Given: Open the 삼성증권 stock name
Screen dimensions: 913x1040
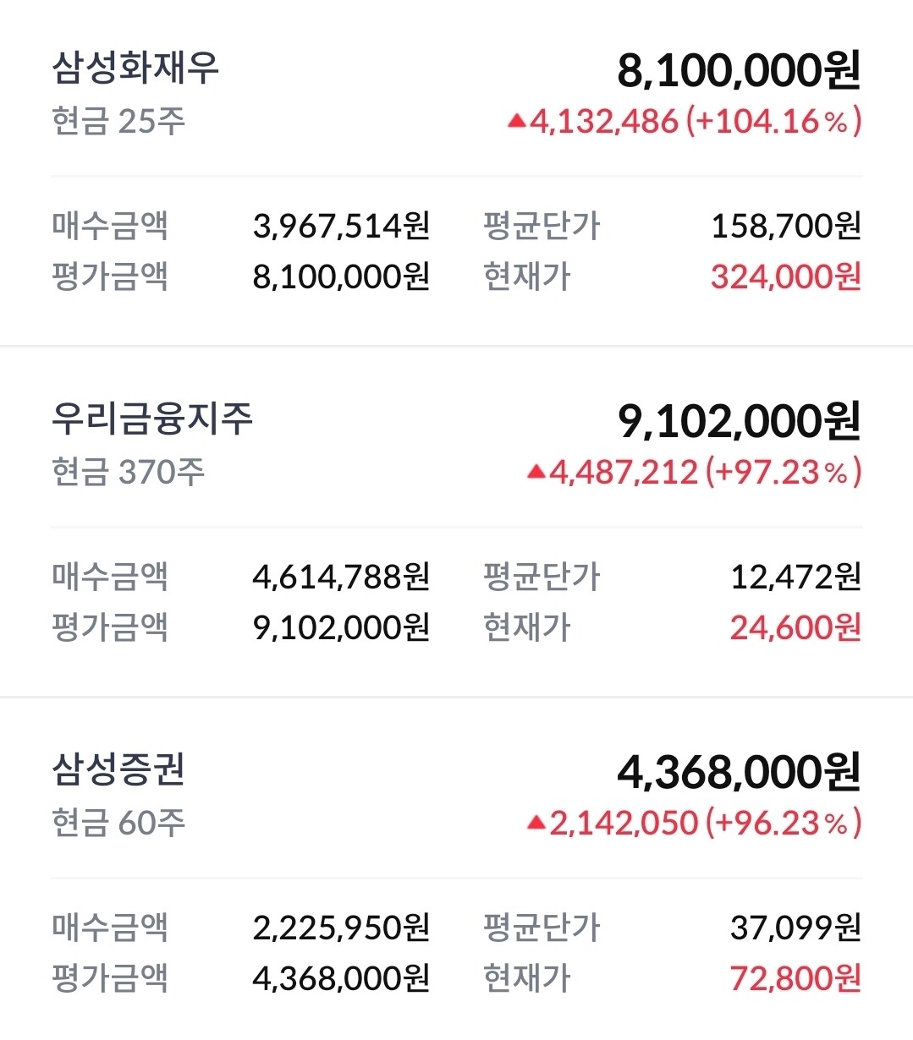Looking at the screenshot, I should click(118, 769).
